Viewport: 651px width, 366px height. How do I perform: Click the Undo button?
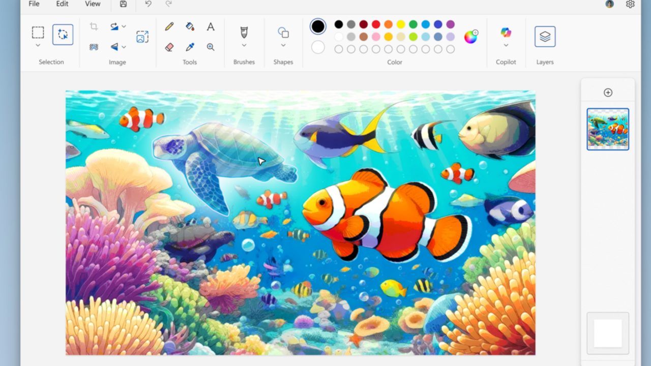point(148,4)
